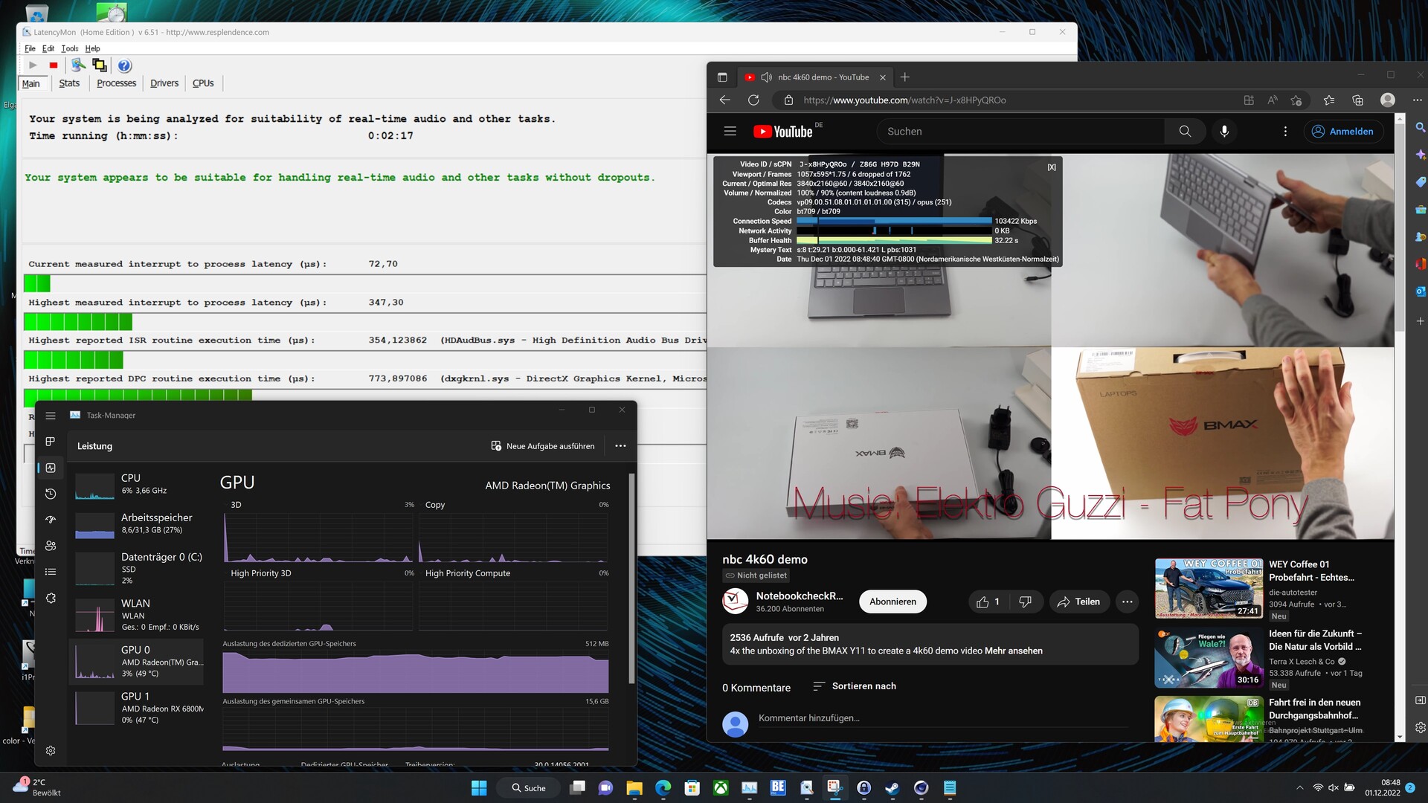Start YouTube voice search microphone
This screenshot has width=1428, height=803.
(x=1224, y=132)
